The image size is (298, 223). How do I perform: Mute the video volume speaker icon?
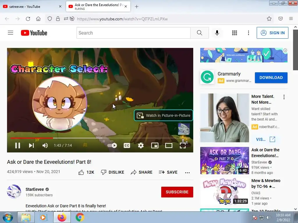pos(45,145)
